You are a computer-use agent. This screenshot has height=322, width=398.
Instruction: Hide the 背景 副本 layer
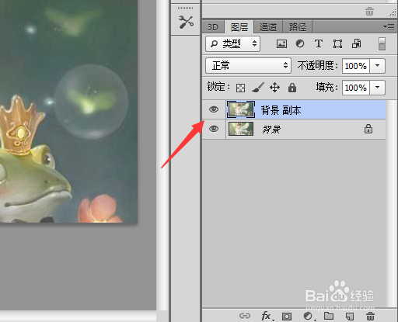214,109
